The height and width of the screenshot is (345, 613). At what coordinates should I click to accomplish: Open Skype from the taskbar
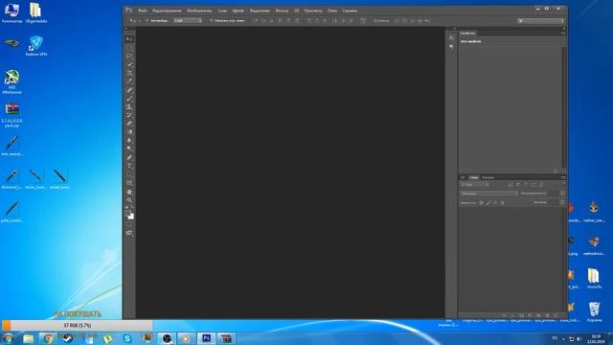tap(127, 338)
